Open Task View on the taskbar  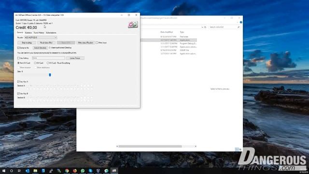point(19,171)
